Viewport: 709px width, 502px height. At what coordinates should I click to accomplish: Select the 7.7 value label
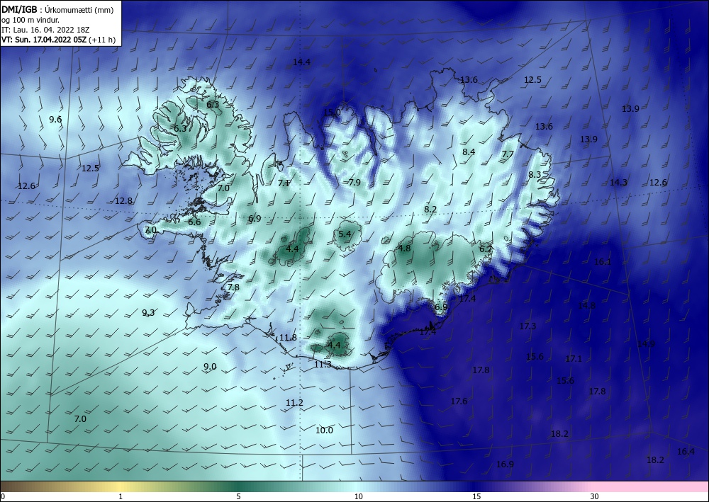click(508, 154)
